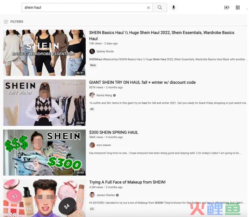Click description starting '16 outfits and 50+ items'

click(x=168, y=103)
